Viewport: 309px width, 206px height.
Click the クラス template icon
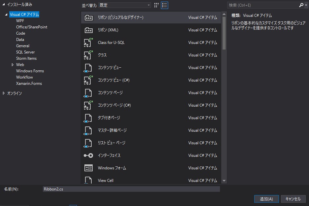(88, 55)
